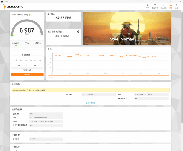Click the orange Run Again (再次运行) button
183x151 pixels.
[x=27, y=74]
